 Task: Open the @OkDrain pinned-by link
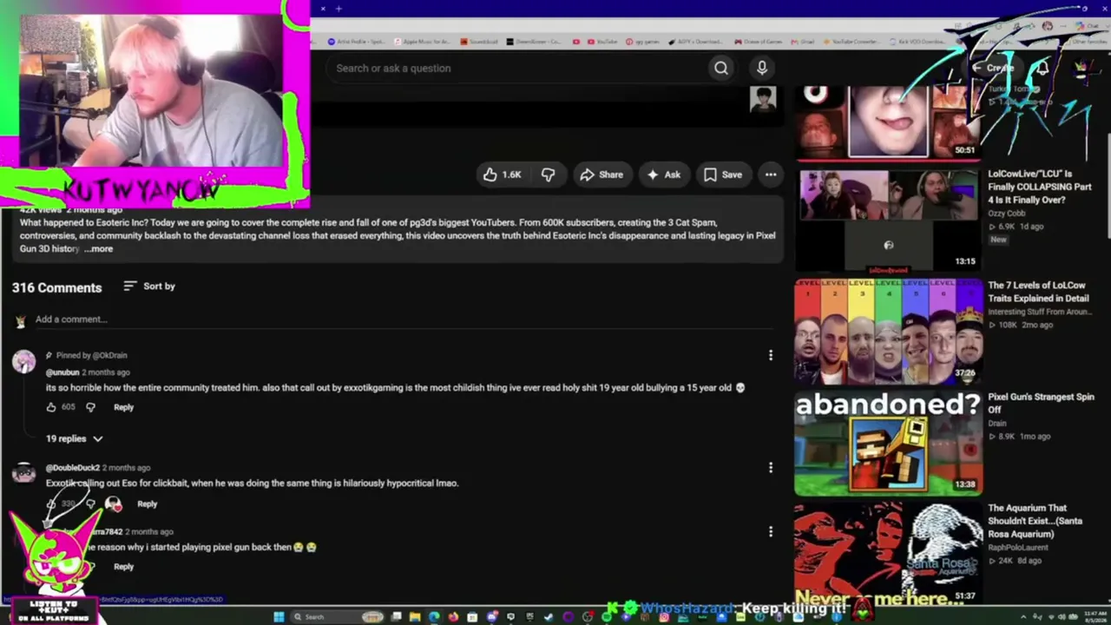[108, 355]
